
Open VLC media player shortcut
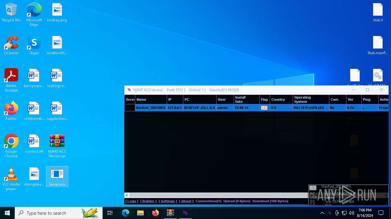[11, 179]
